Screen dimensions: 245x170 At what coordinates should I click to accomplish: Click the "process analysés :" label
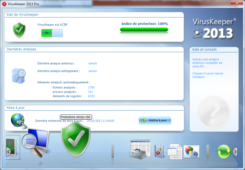[x=65, y=92]
